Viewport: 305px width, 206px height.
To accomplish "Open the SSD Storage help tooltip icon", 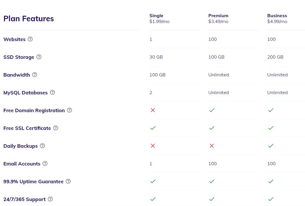I will [x=39, y=57].
